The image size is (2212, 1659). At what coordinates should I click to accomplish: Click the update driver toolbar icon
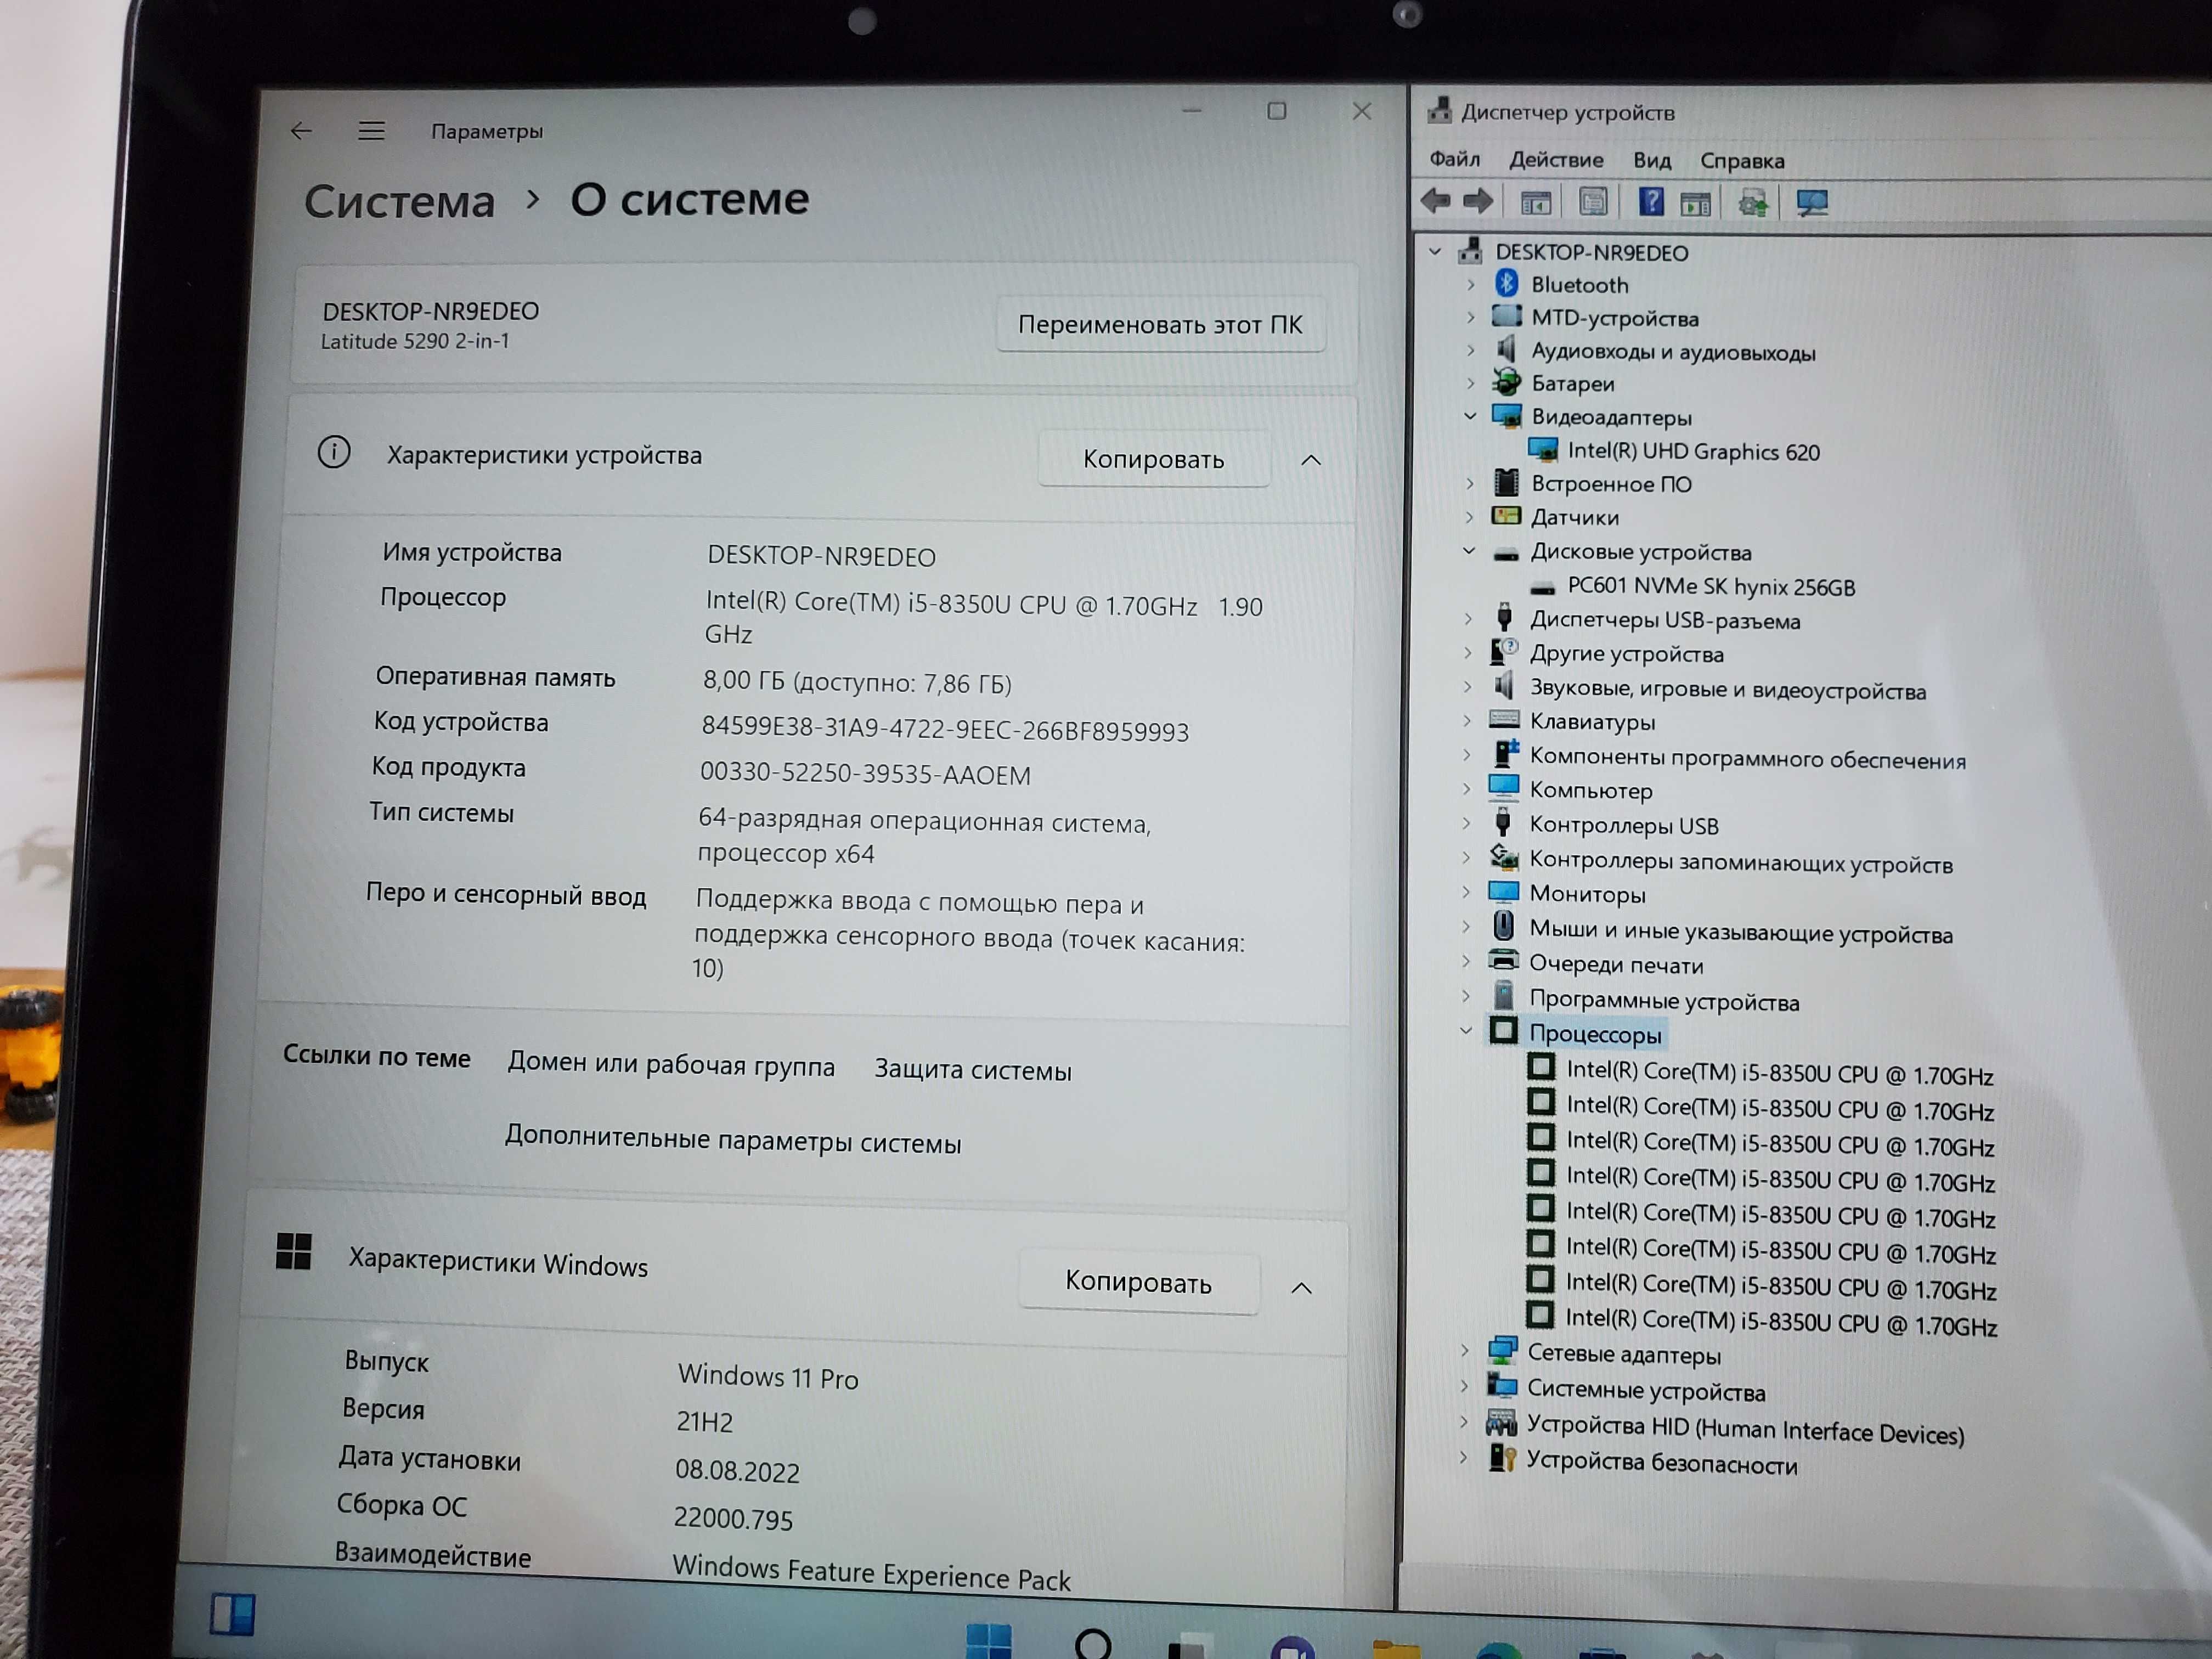(x=1753, y=204)
